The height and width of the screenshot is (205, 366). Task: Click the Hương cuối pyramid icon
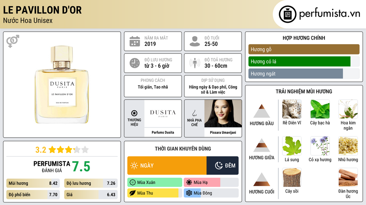(x=262, y=179)
